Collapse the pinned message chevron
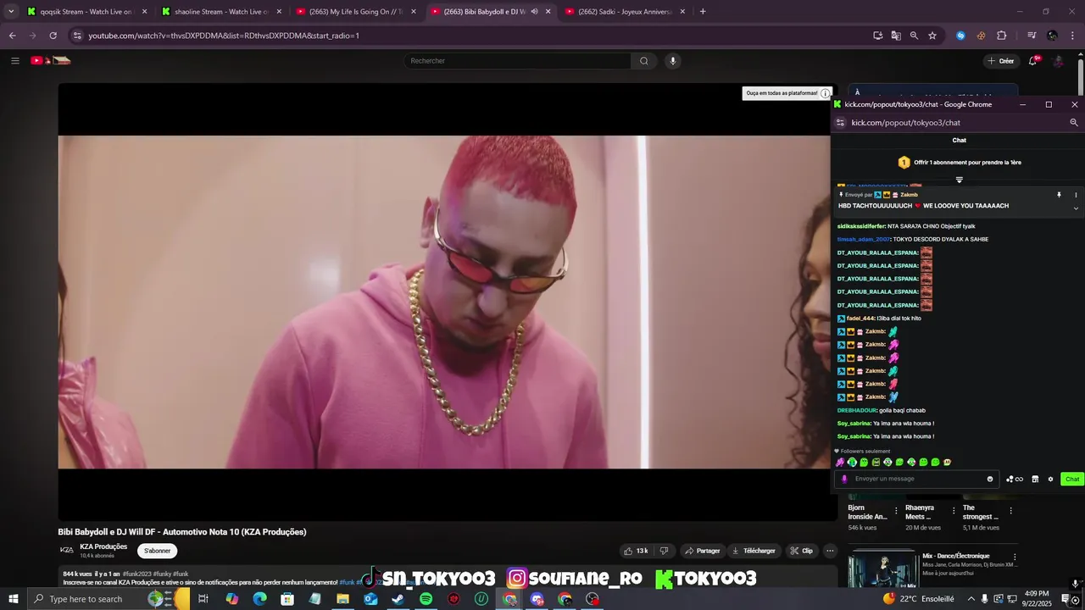 pos(1076,208)
